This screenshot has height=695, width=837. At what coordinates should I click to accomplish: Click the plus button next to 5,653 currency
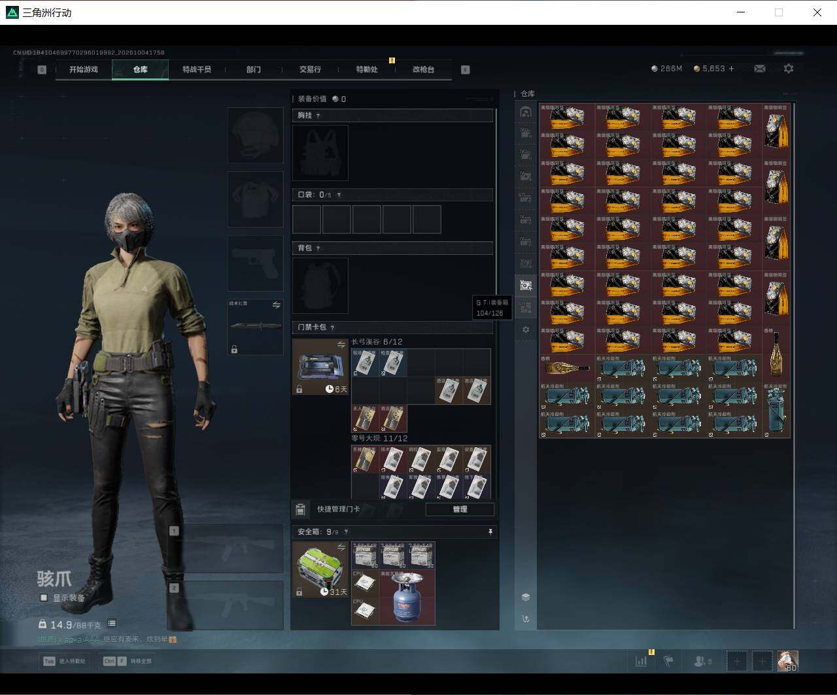(x=731, y=69)
